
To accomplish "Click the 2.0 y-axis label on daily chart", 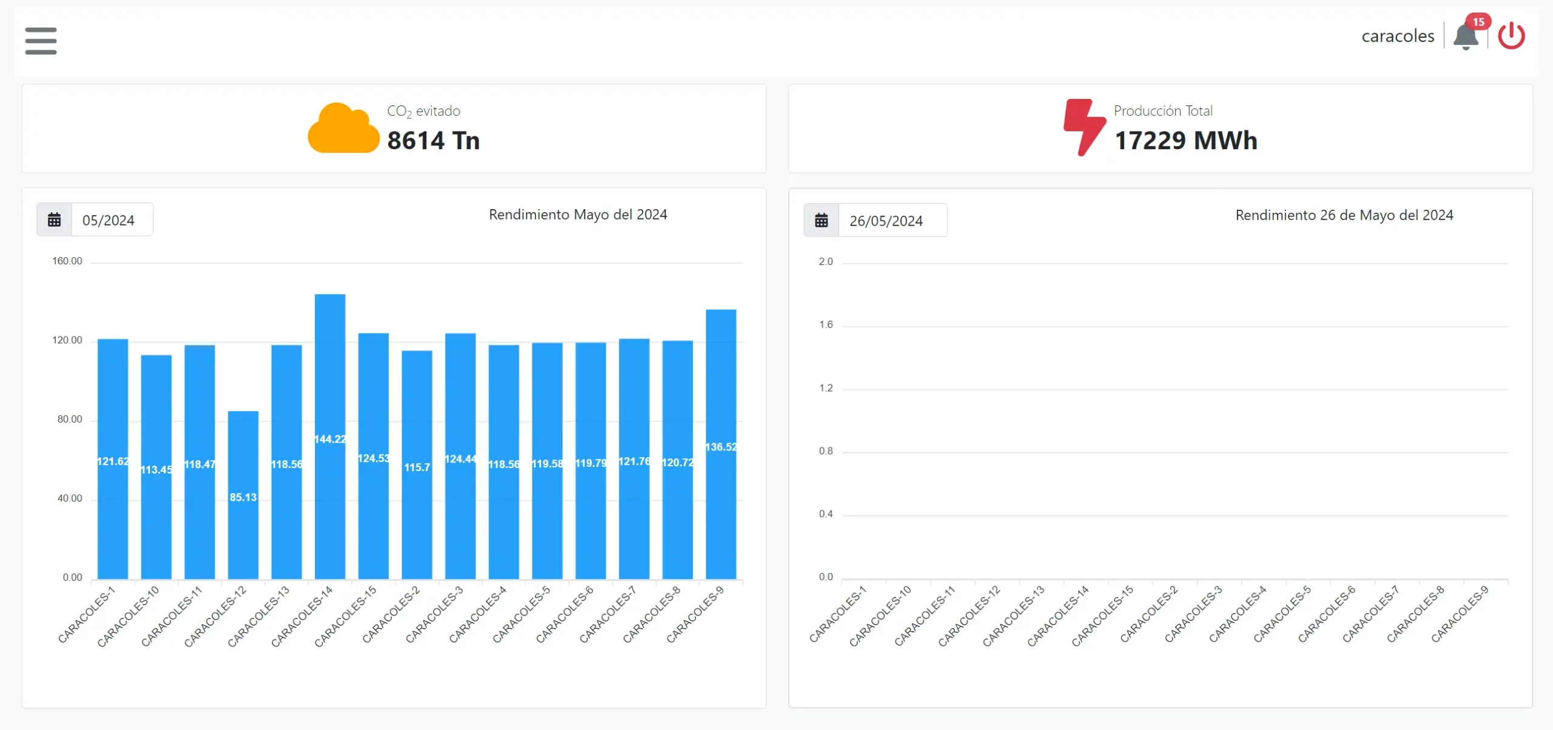I will [x=826, y=262].
